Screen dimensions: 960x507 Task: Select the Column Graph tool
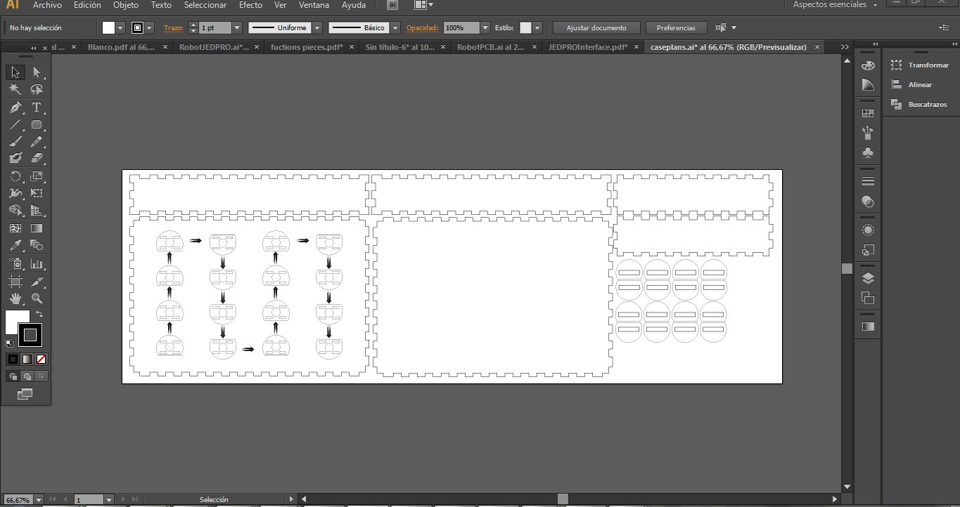coord(37,264)
